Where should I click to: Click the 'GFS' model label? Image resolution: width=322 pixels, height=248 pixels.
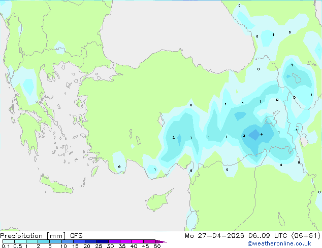(x=76, y=236)
